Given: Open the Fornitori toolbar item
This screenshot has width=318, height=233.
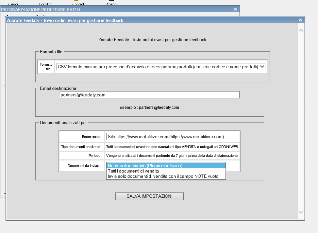Looking at the screenshot, I should [x=46, y=4].
